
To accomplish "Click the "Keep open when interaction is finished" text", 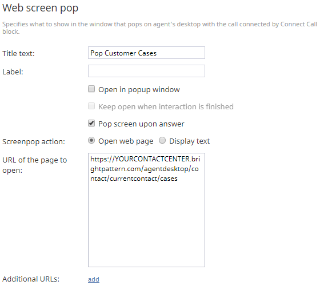I will point(166,107).
